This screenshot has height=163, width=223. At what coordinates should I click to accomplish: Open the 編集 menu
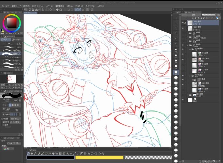click(14, 6)
